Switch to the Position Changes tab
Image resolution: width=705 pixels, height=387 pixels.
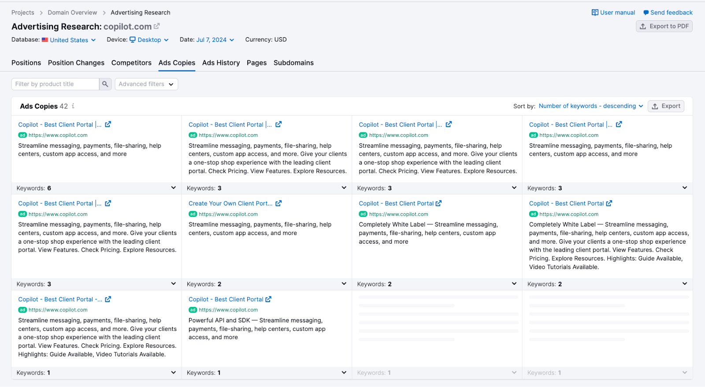click(76, 63)
